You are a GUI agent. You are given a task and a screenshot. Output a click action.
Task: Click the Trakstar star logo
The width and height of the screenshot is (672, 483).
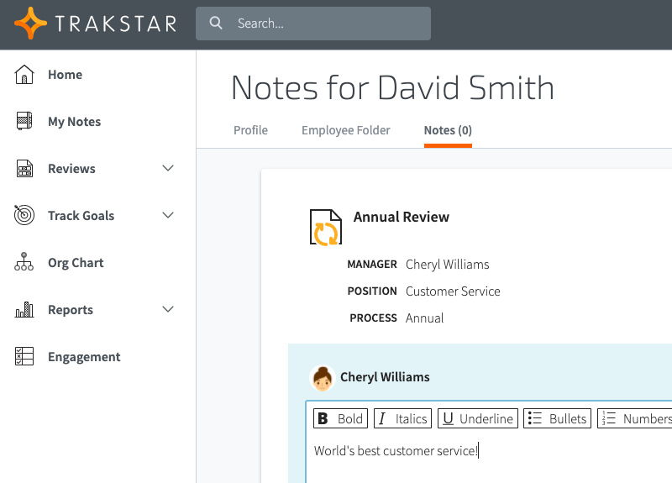pos(30,24)
